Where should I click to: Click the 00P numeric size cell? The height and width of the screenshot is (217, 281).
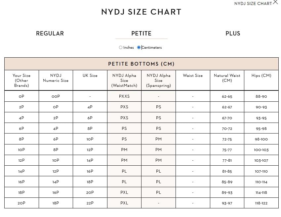[x=56, y=96]
